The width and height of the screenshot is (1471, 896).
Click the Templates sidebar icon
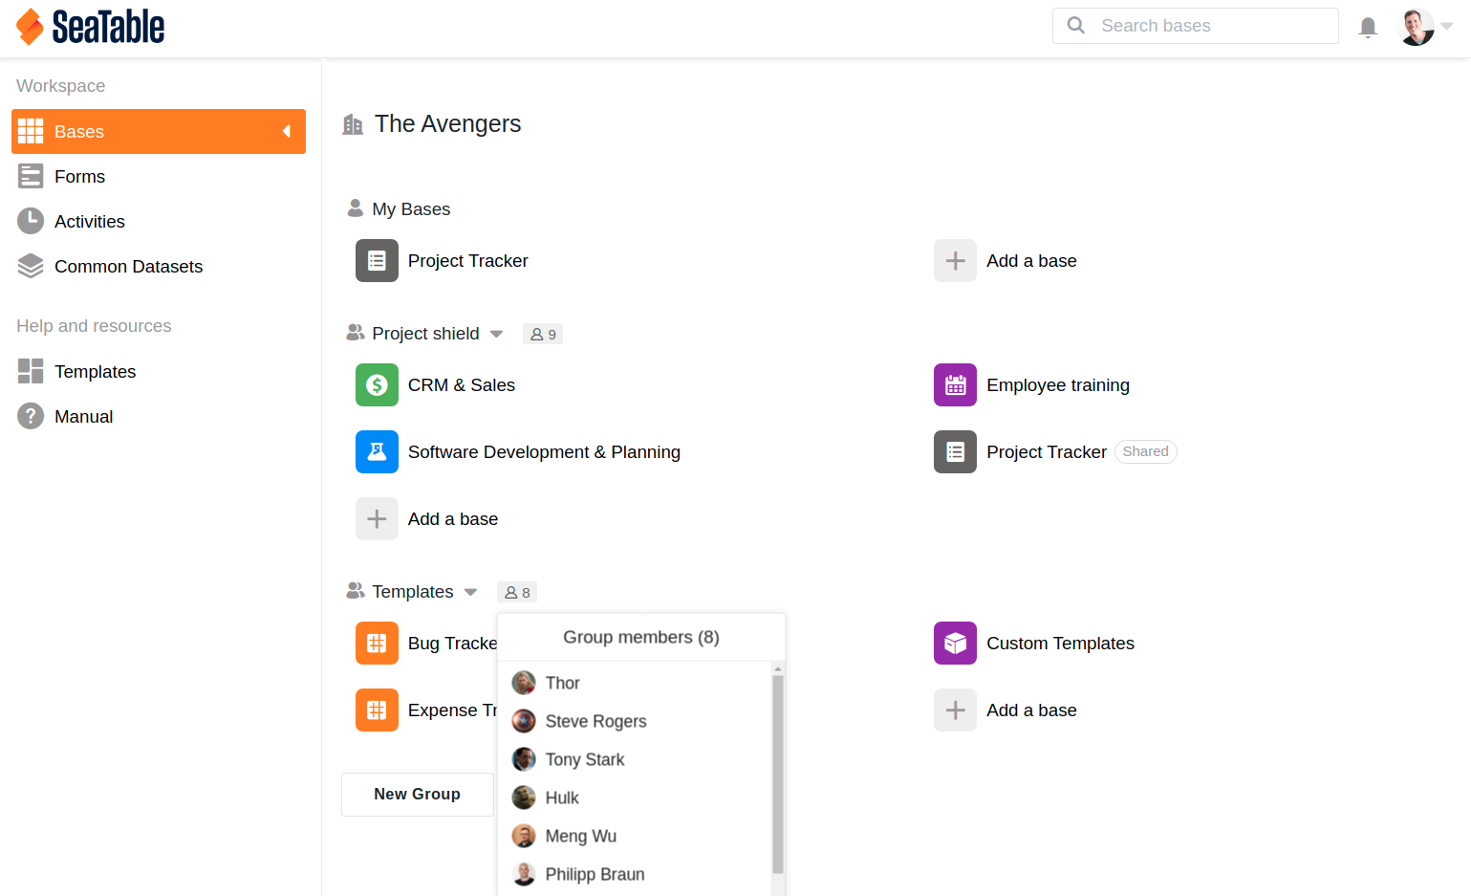point(31,371)
